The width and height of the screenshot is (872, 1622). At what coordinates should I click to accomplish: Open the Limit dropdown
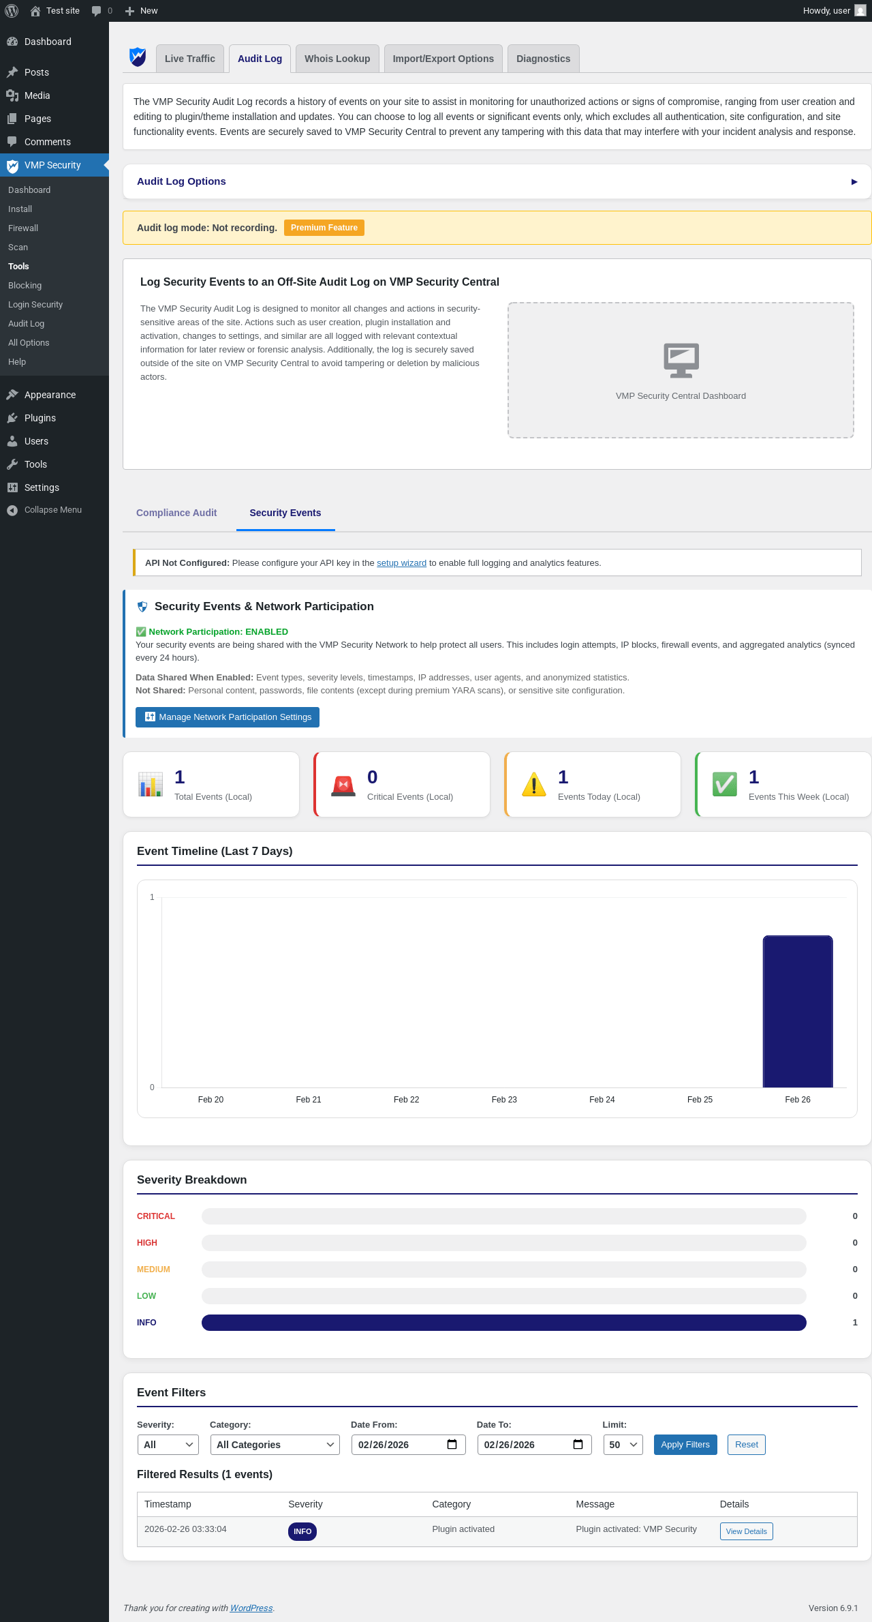pos(623,1445)
